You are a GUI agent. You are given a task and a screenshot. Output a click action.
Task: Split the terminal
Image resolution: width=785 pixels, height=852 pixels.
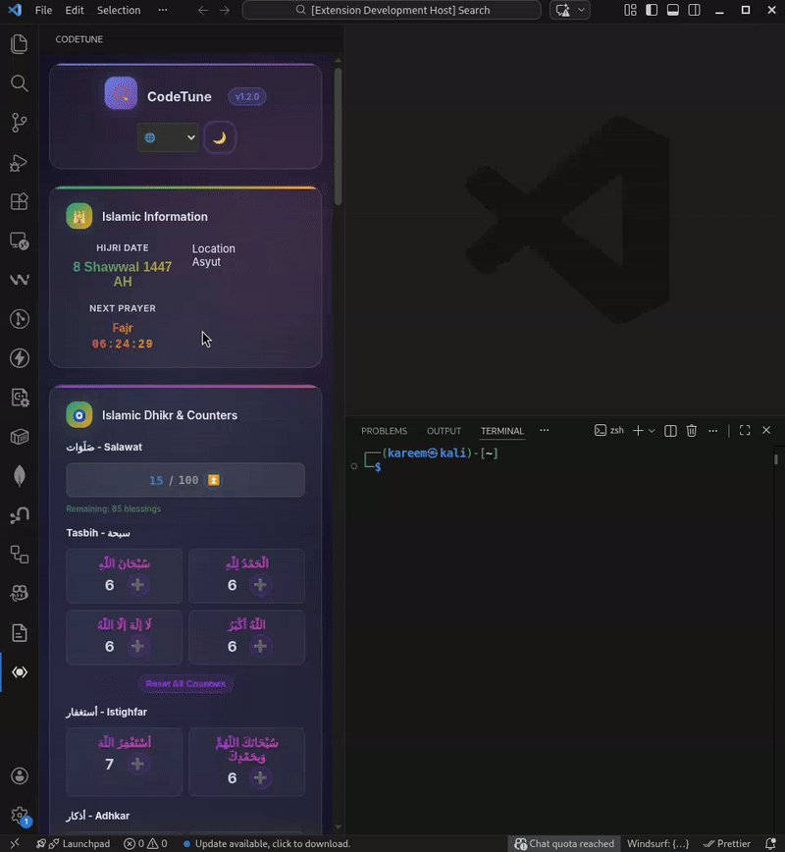point(670,430)
